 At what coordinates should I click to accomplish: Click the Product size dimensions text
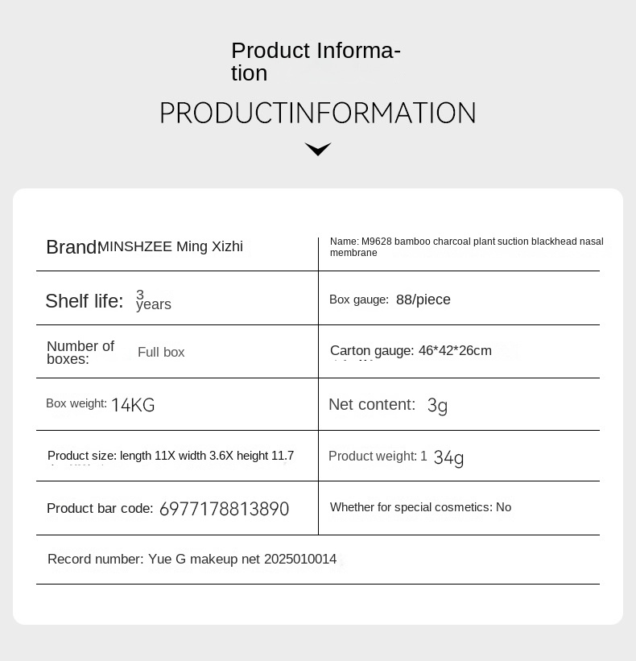tap(171, 456)
